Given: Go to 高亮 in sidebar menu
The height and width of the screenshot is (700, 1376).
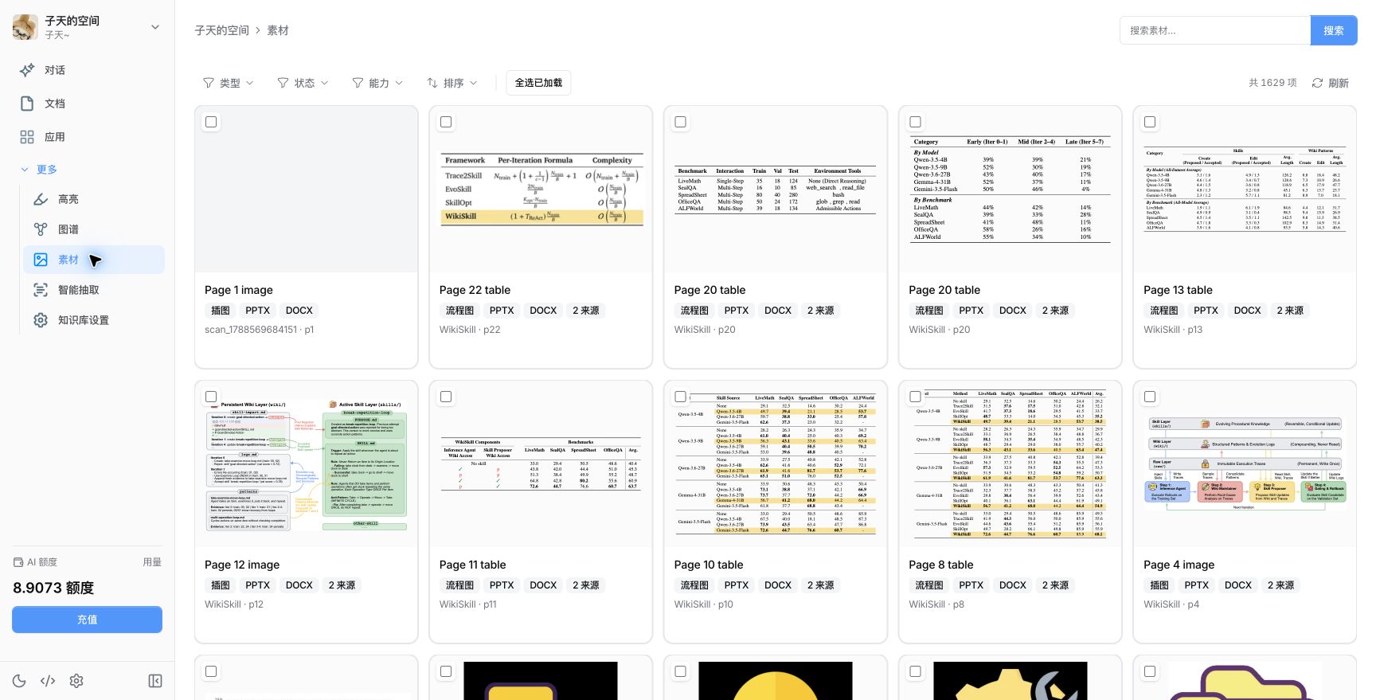Looking at the screenshot, I should click(x=94, y=199).
